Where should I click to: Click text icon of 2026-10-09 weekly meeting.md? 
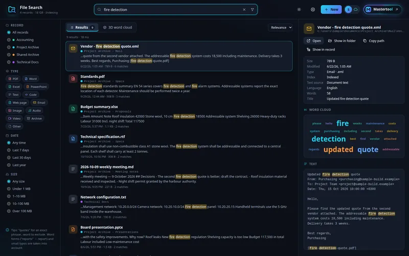(73, 169)
